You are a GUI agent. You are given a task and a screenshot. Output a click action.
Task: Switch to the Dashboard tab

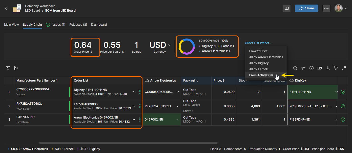tap(99, 25)
